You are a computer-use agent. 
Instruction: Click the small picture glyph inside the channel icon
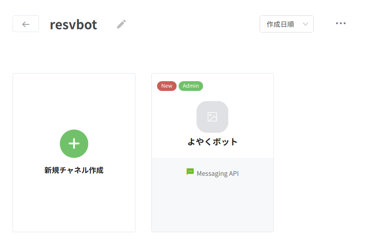(x=212, y=117)
